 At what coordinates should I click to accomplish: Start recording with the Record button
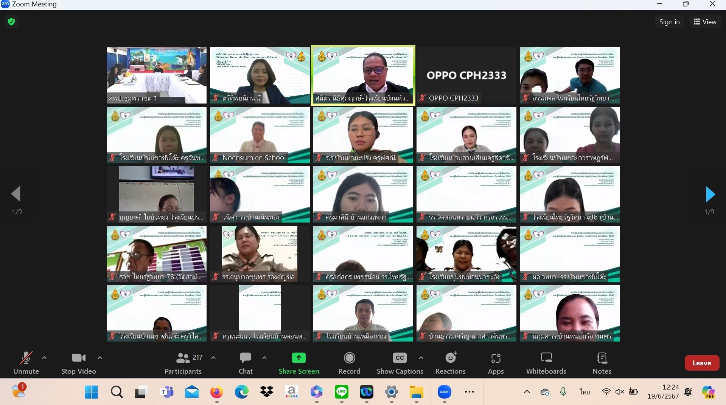pos(349,363)
